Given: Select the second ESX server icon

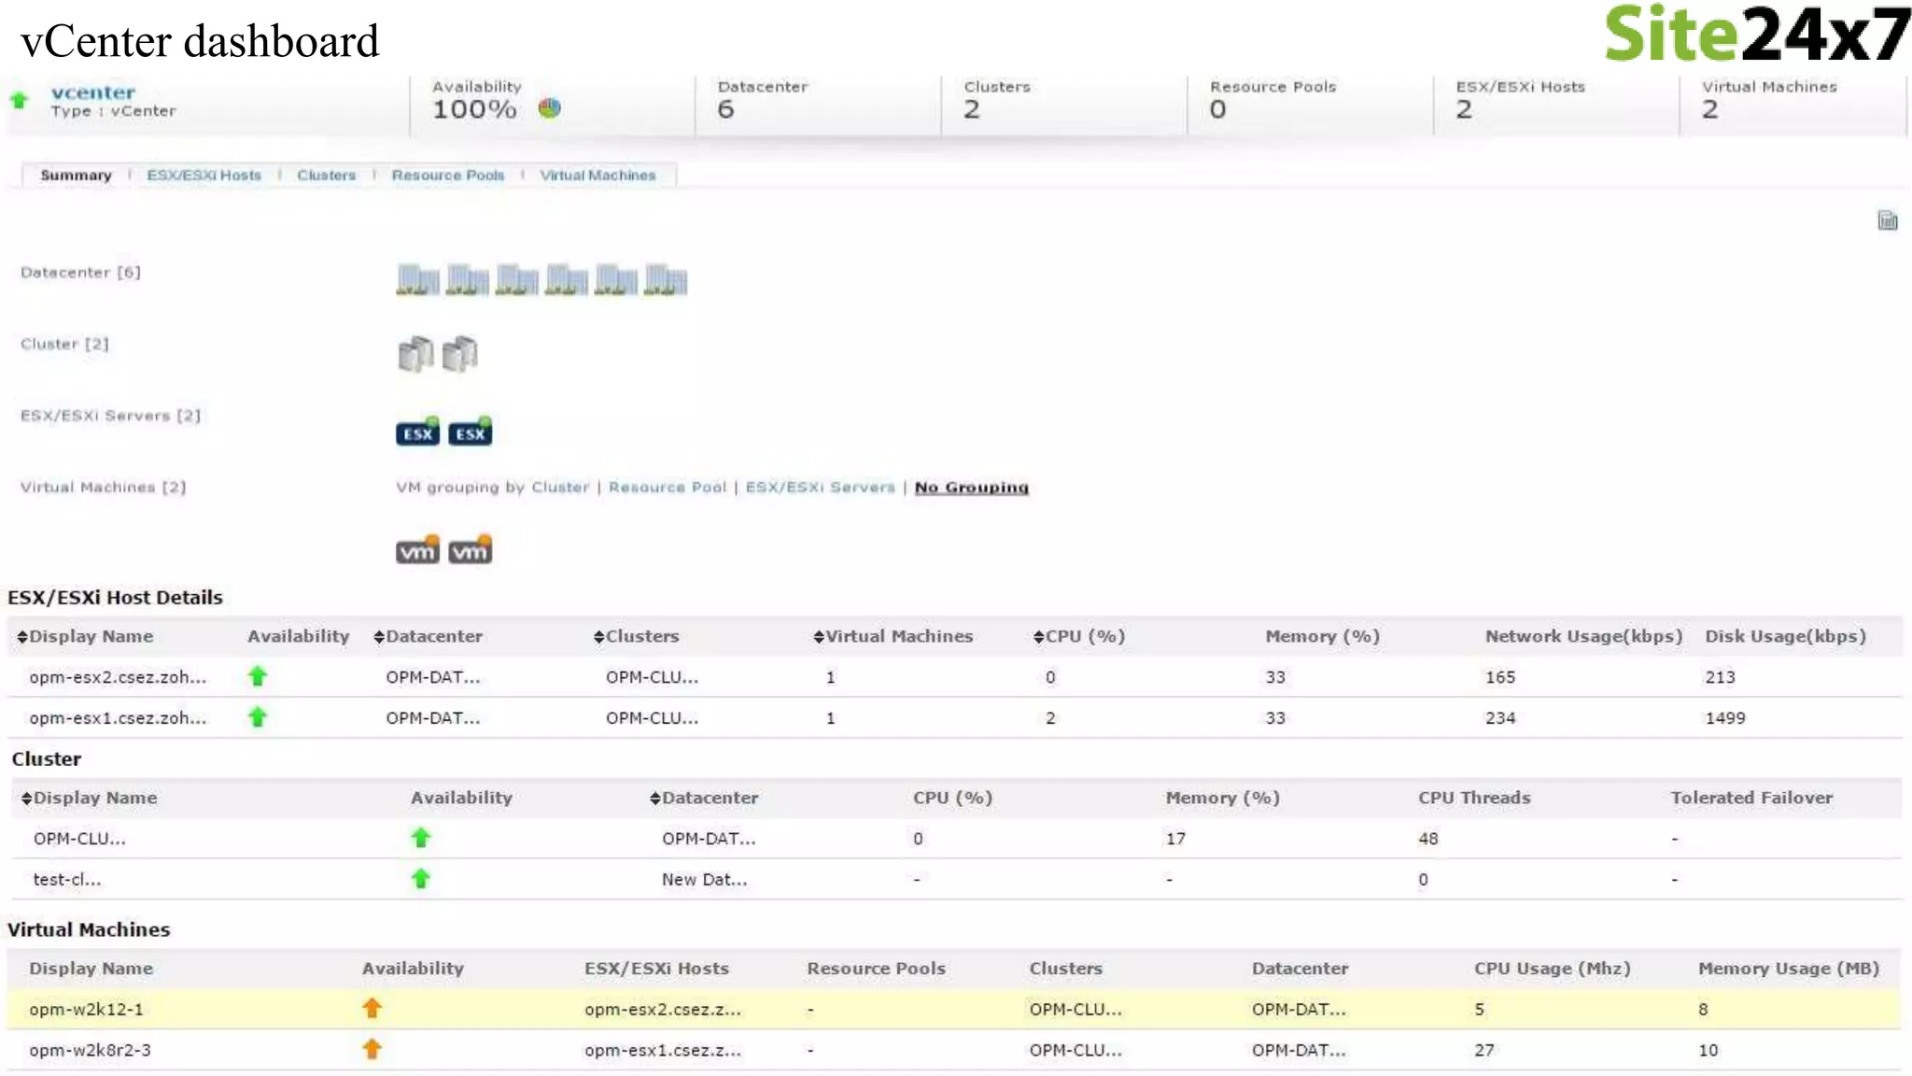Looking at the screenshot, I should (x=470, y=432).
